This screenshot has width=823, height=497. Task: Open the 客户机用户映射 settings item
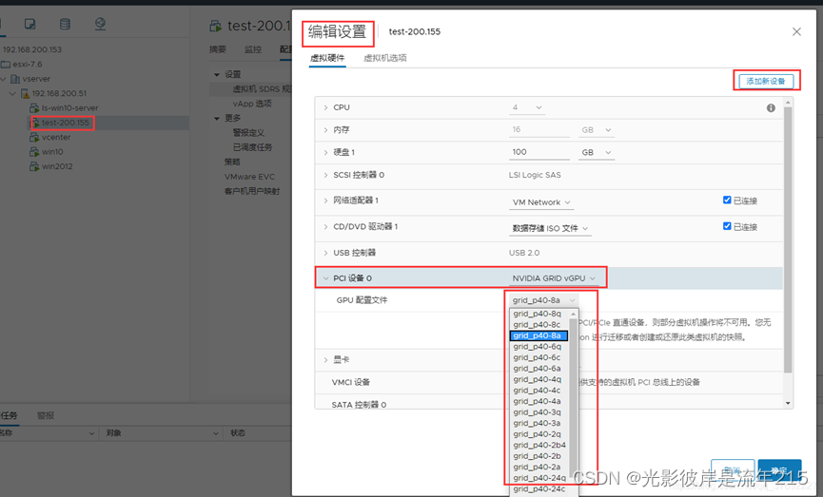(x=252, y=191)
